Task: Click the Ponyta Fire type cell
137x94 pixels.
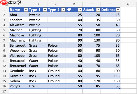Action: (38, 86)
